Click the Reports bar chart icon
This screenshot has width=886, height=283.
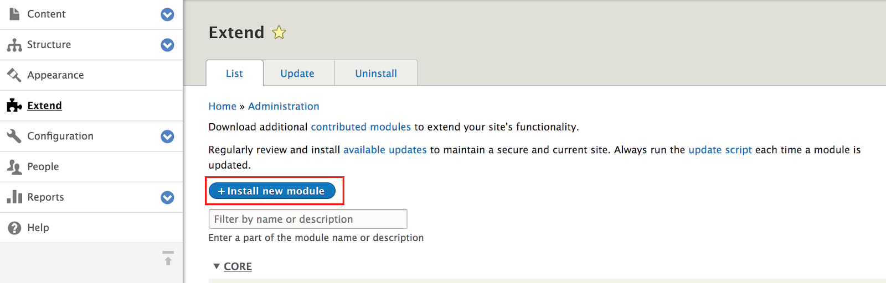click(14, 197)
